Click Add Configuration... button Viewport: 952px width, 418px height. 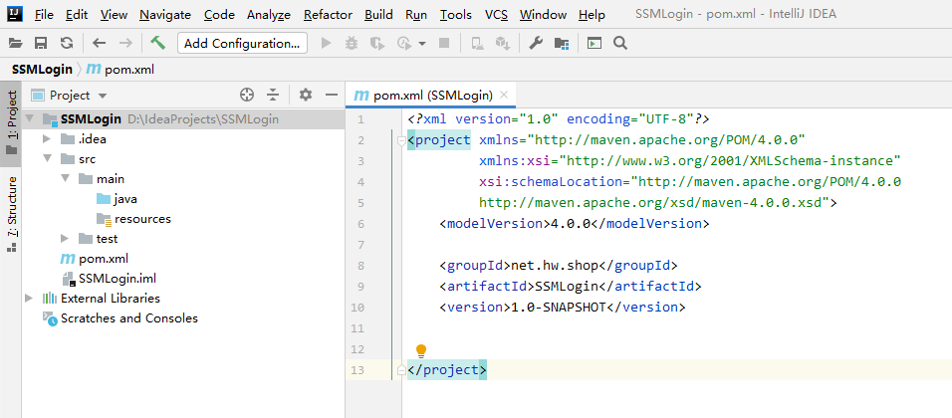click(242, 43)
